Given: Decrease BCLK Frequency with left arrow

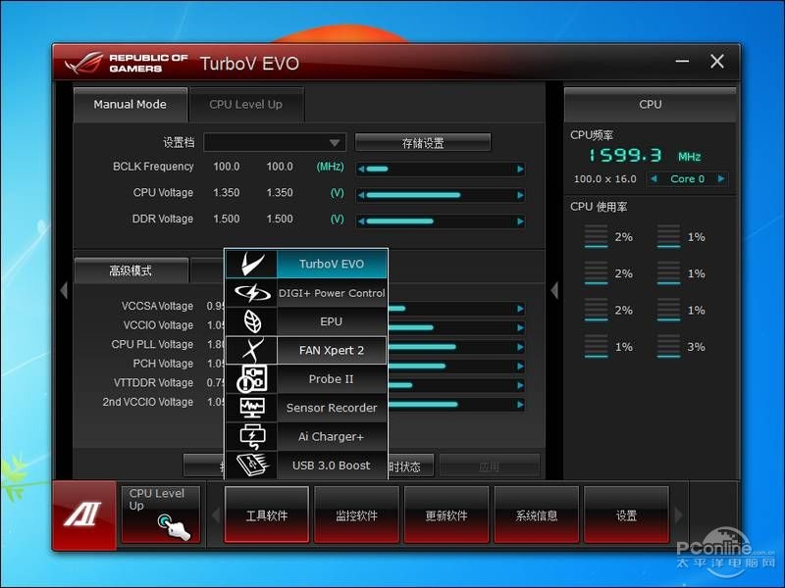Looking at the screenshot, I should (x=361, y=169).
